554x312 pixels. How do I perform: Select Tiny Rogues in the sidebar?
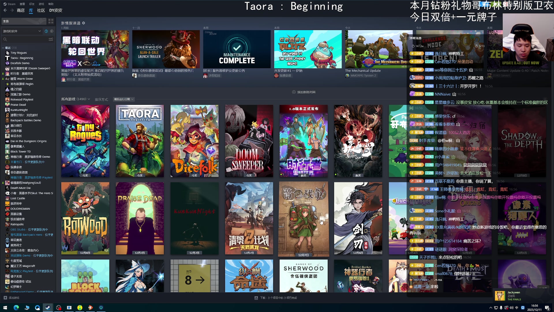pos(18,53)
